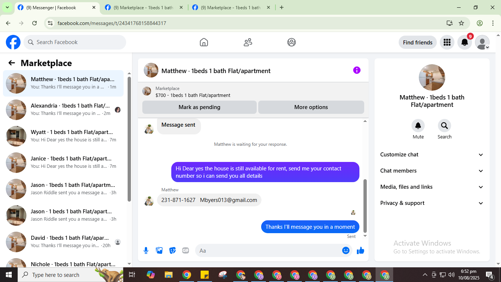The width and height of the screenshot is (501, 282).
Task: Open Wyatt's conversation in the list
Action: click(63, 136)
